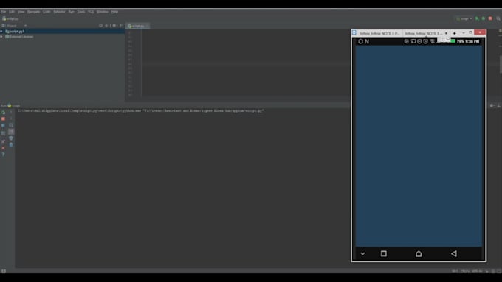
Task: Click Up the stack trace arrow icon
Action: (11, 113)
